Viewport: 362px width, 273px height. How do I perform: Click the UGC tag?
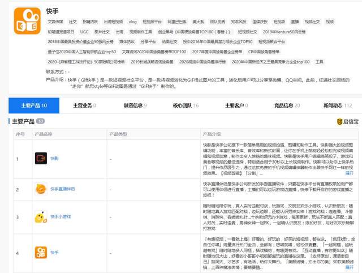point(84,32)
